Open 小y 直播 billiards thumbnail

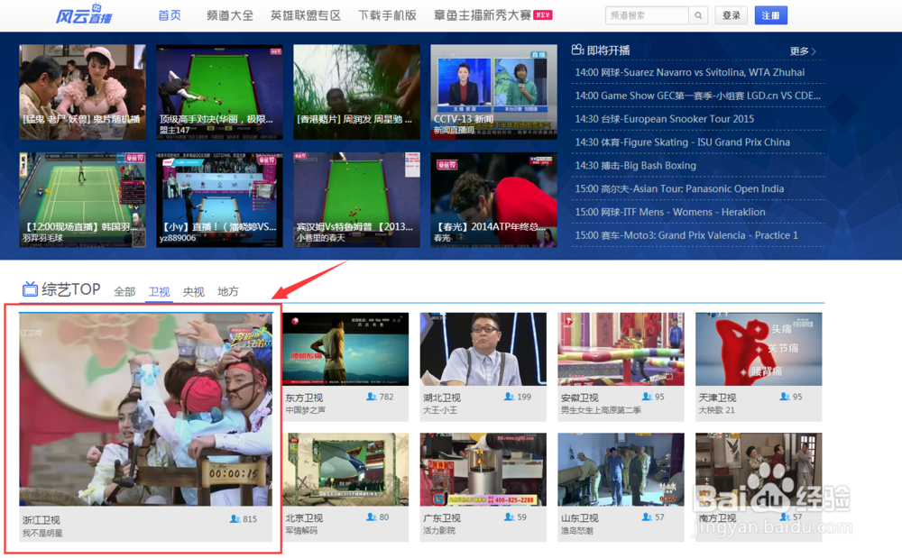tap(219, 200)
